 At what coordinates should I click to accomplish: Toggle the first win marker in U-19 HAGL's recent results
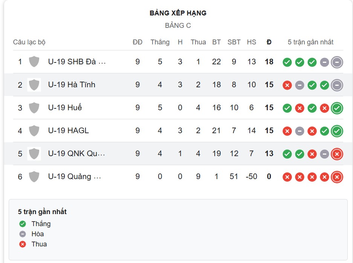[x=324, y=131]
